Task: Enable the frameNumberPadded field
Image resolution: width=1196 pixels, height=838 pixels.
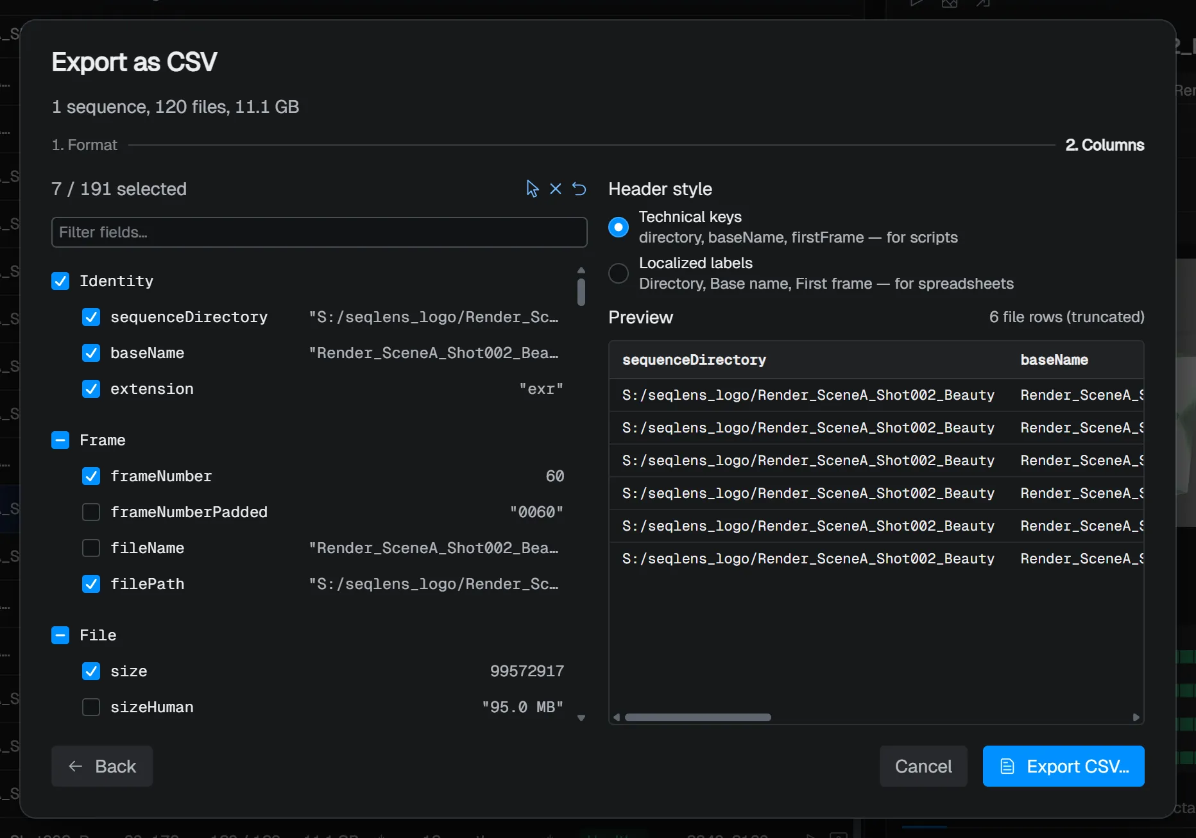Action: pyautogui.click(x=91, y=512)
